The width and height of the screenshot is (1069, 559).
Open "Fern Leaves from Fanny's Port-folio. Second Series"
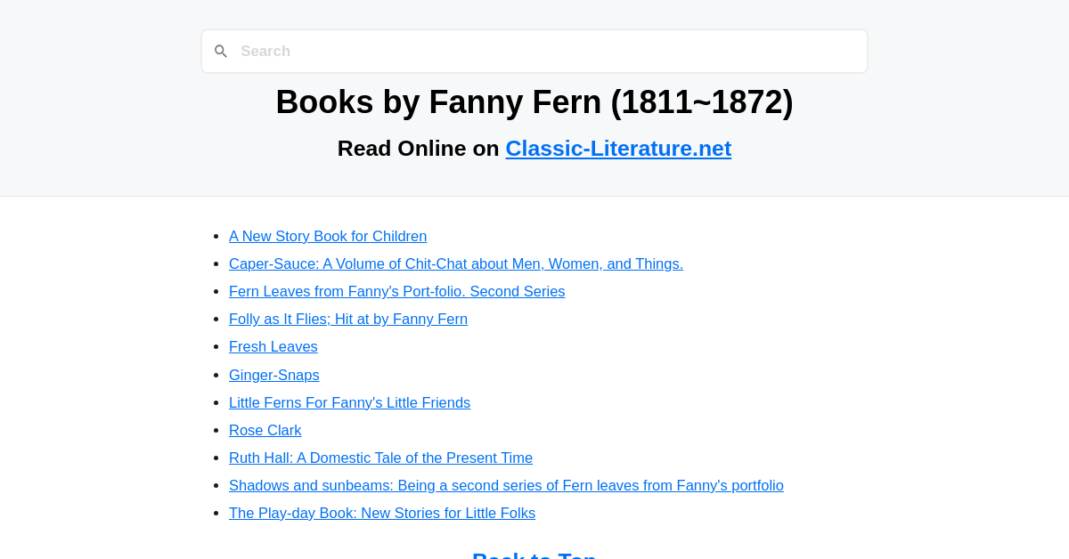click(x=396, y=291)
